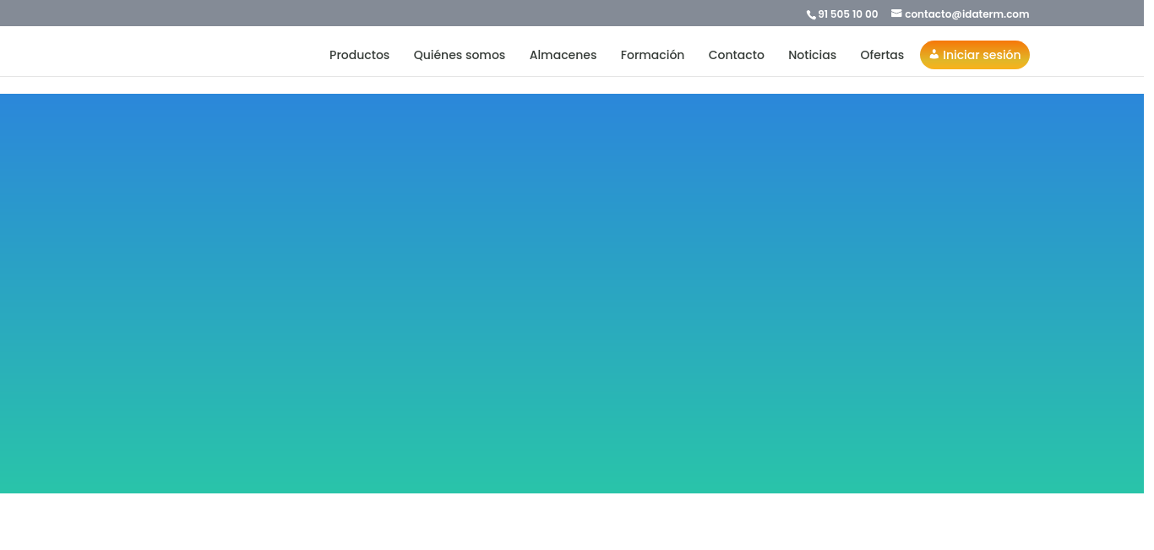Click the Iniciar sesión button
This screenshot has height=550, width=1154.
click(x=975, y=55)
